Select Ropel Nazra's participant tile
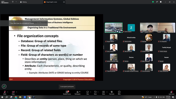 (x=114, y=38)
